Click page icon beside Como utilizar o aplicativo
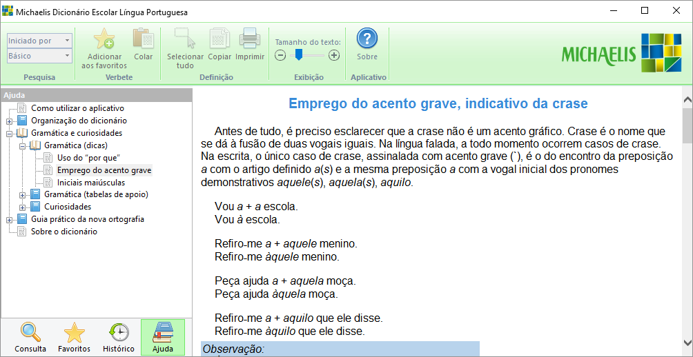Image resolution: width=693 pixels, height=357 pixels. (21, 108)
